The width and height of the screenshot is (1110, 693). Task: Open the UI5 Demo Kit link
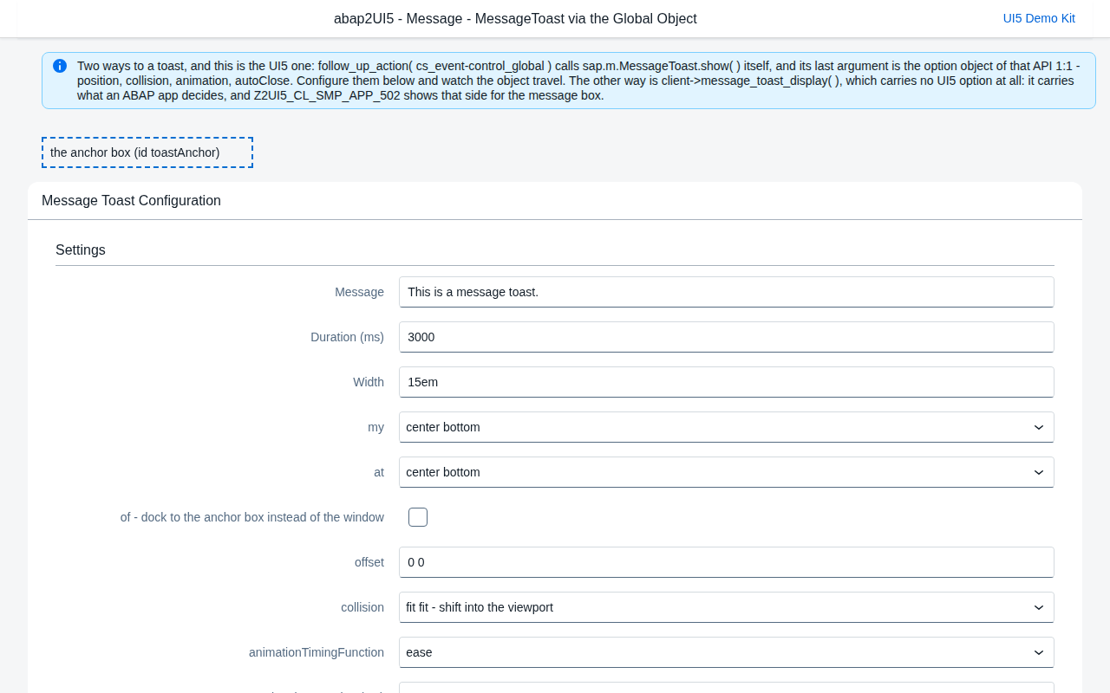click(x=1039, y=18)
